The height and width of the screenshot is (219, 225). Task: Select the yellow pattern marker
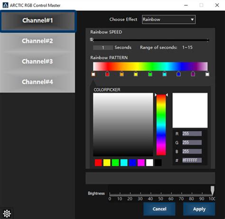click(x=136, y=74)
